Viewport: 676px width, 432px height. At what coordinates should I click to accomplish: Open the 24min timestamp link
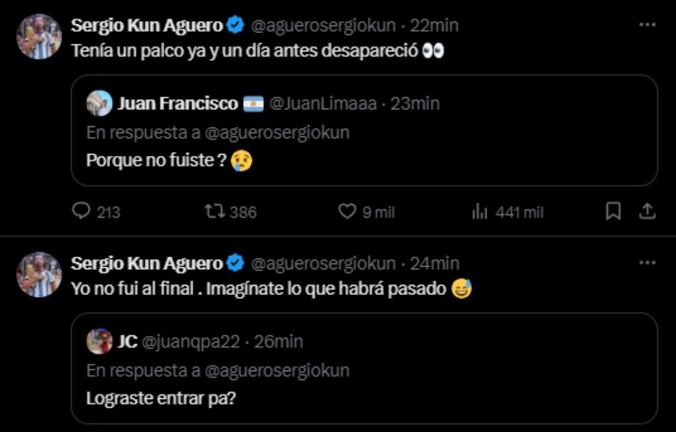click(435, 263)
